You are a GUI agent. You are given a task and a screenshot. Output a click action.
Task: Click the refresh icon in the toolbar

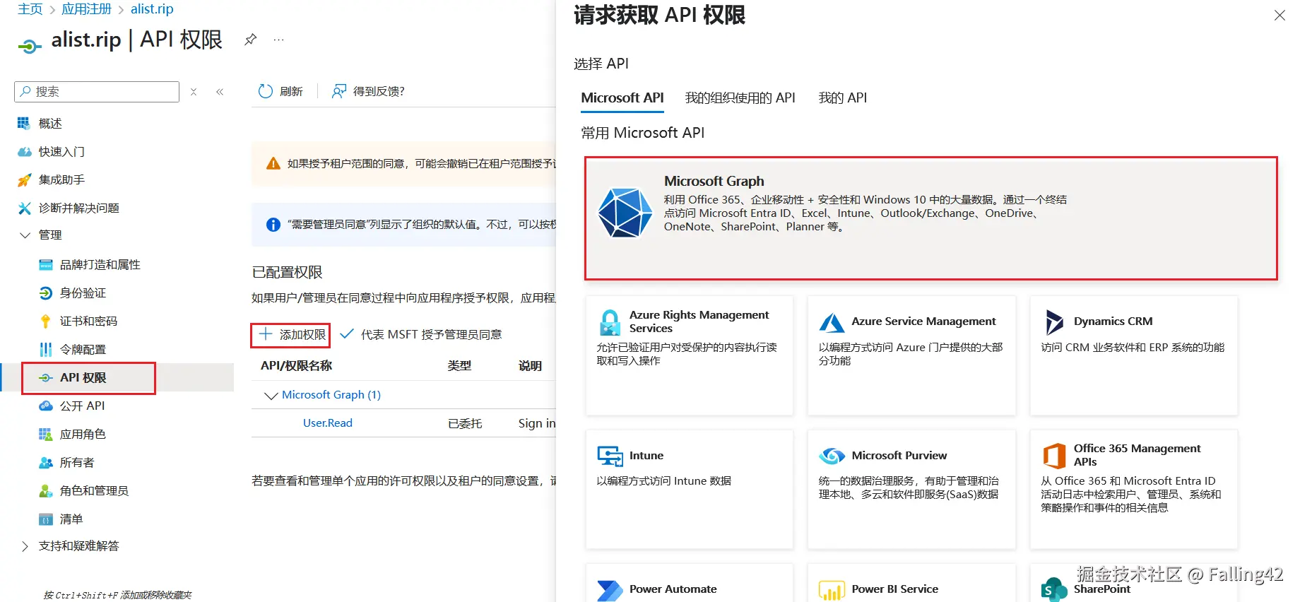tap(266, 91)
